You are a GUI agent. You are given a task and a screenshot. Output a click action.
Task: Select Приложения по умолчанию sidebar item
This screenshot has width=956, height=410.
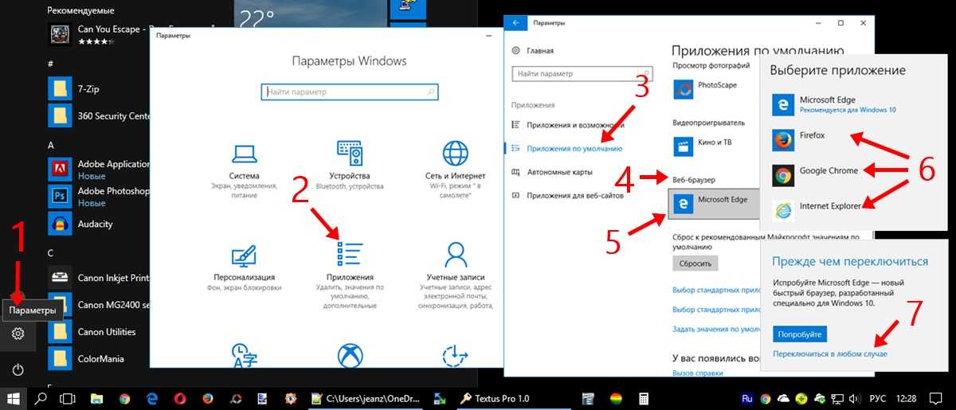click(569, 148)
